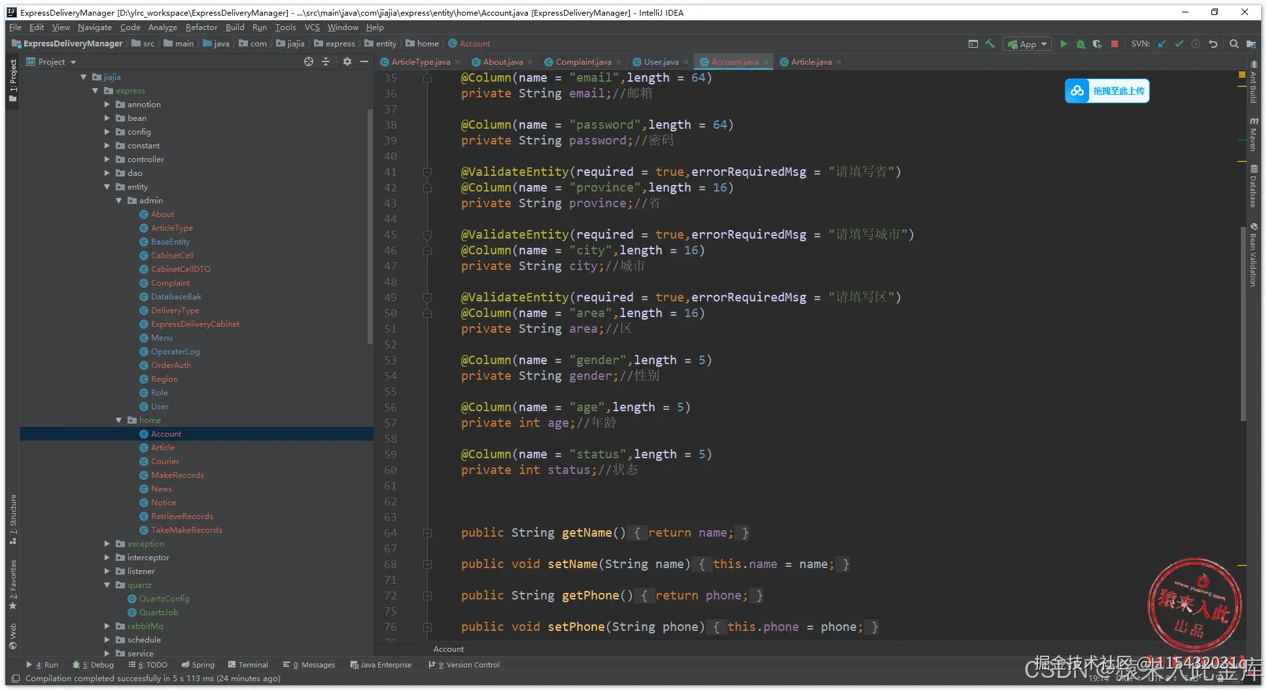Open the Refactor menu
The width and height of the screenshot is (1267, 691).
[201, 27]
